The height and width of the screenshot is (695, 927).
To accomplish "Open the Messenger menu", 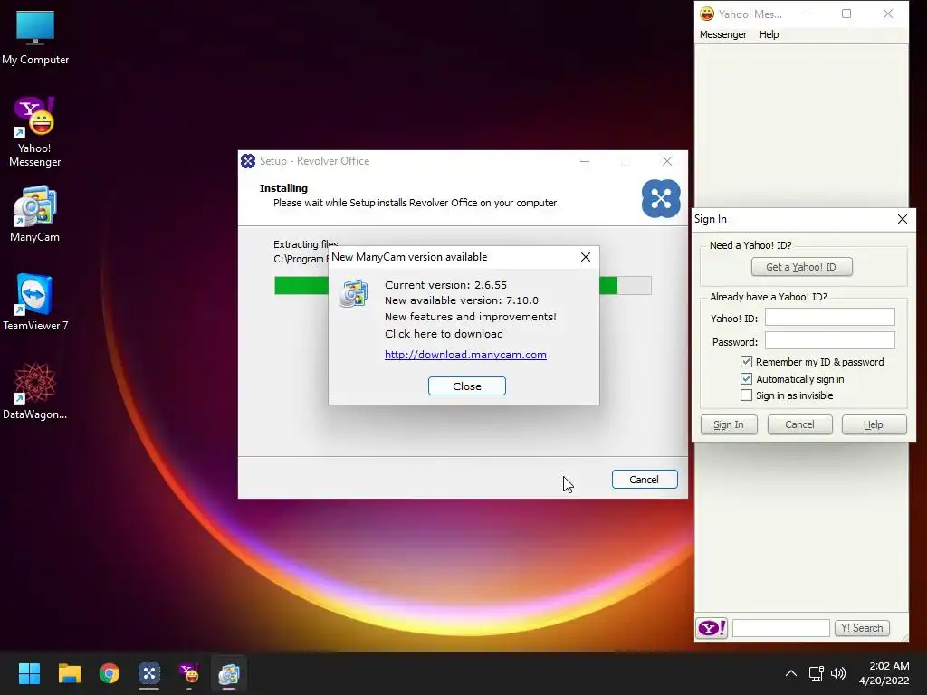I will 723,34.
